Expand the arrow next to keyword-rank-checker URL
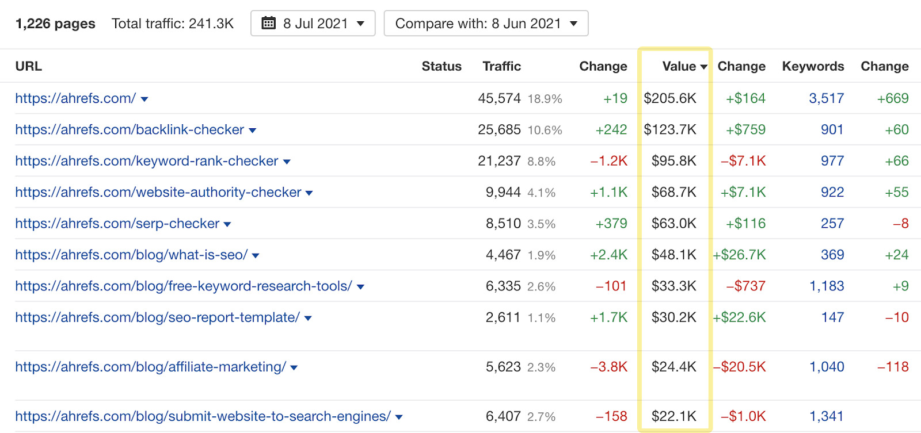This screenshot has height=433, width=921. pos(287,162)
